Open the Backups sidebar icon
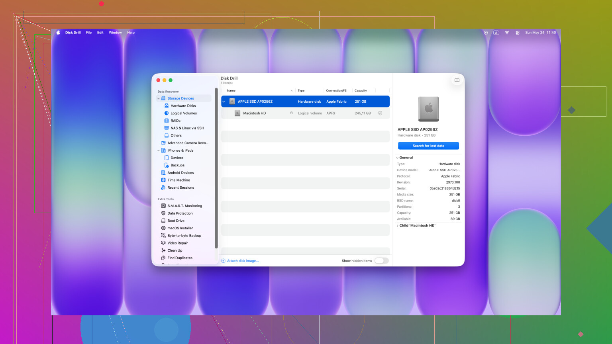 click(x=167, y=165)
